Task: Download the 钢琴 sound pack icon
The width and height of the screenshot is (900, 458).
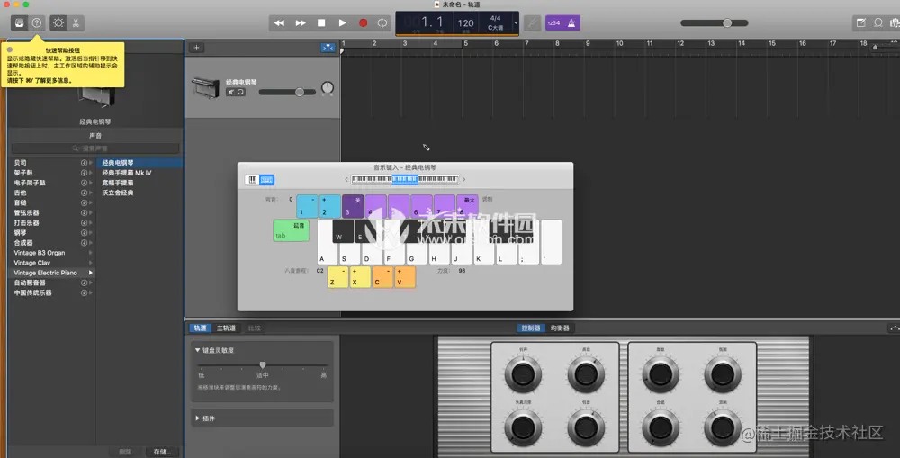Action: tap(84, 232)
